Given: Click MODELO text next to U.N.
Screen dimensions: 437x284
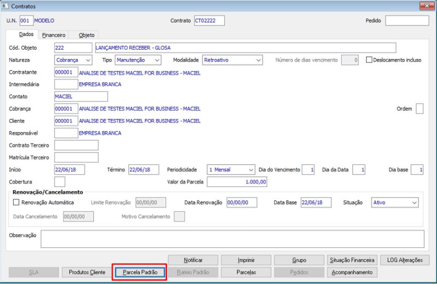Looking at the screenshot, I should [x=44, y=21].
